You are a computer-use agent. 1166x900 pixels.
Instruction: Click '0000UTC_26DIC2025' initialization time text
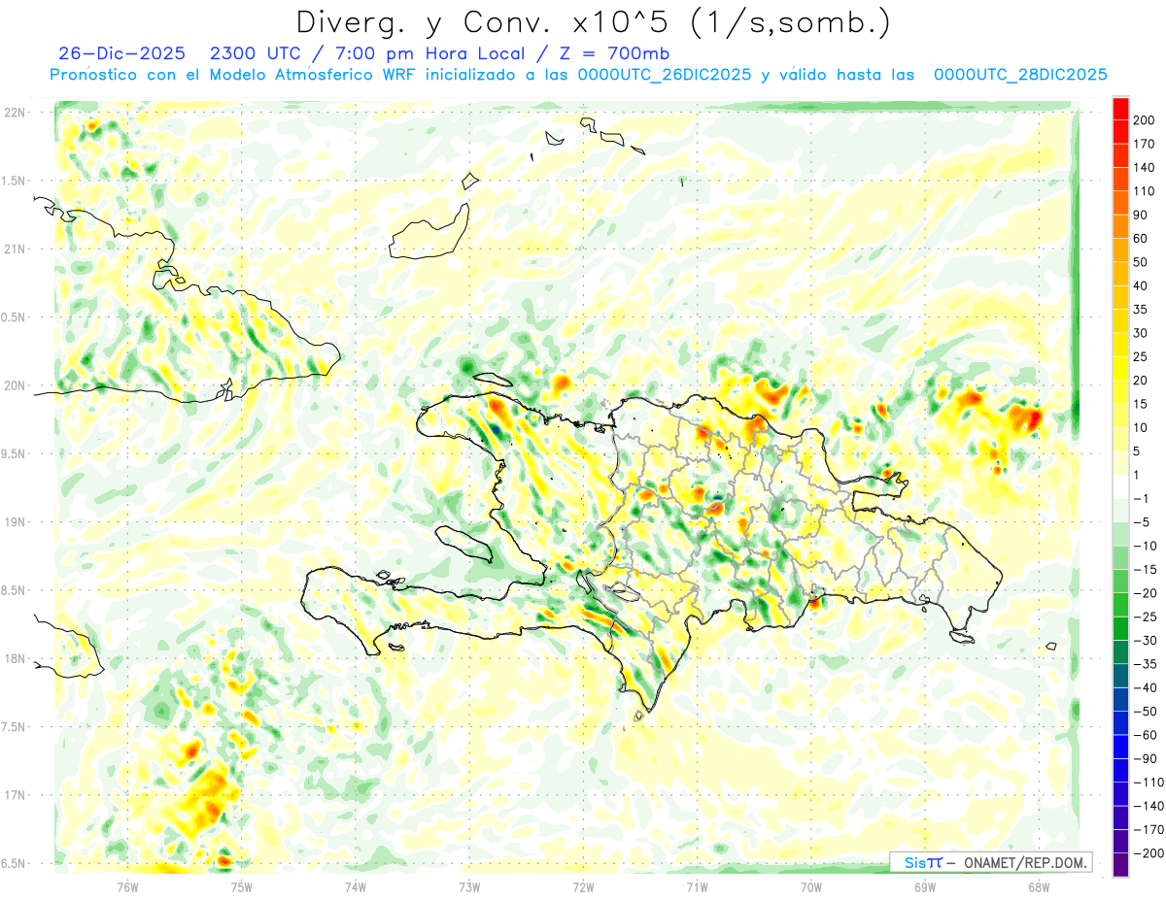click(665, 74)
